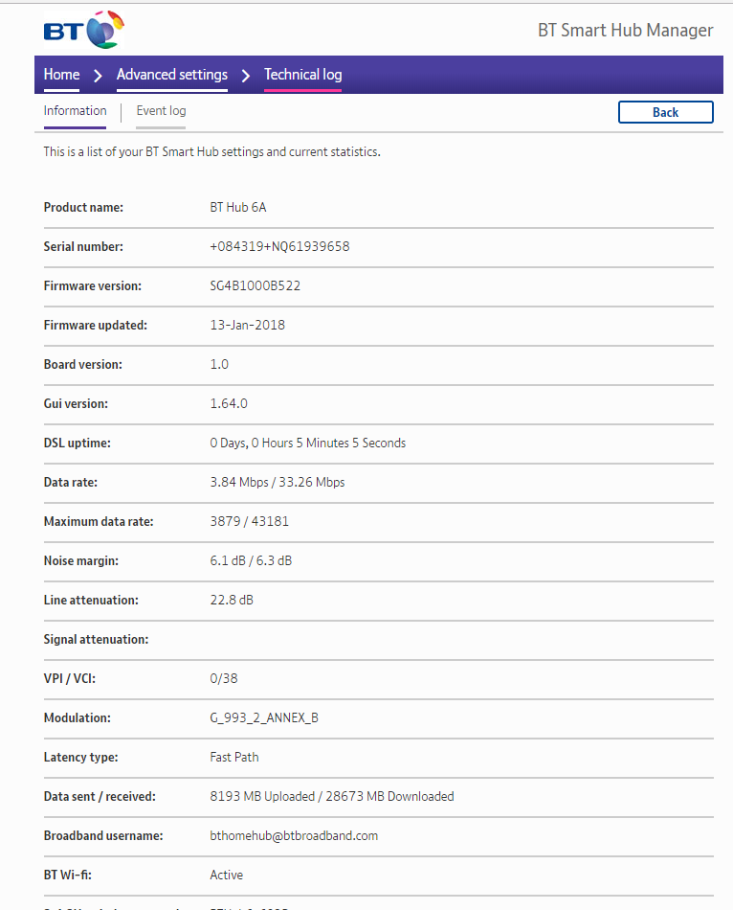Click the modulation G_993_2_ANNEX_B value
733x910 pixels.
(264, 718)
